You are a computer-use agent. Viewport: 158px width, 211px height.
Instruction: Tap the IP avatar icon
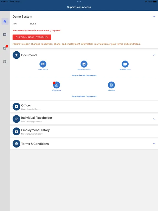[x=16, y=119]
